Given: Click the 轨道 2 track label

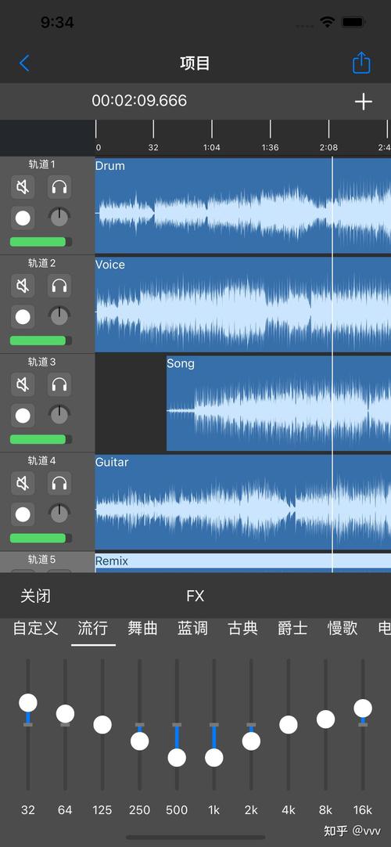Looking at the screenshot, I should click(41, 263).
